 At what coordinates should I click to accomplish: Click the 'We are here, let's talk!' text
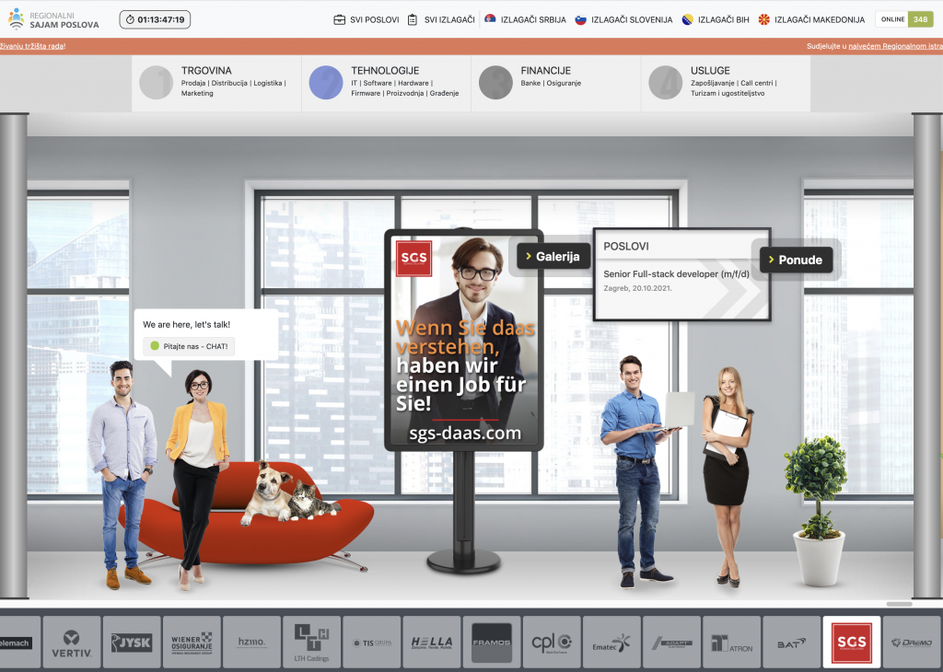(x=186, y=325)
